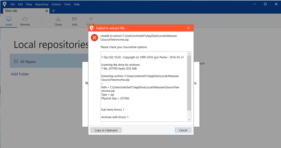Open the Help menu

76,4
